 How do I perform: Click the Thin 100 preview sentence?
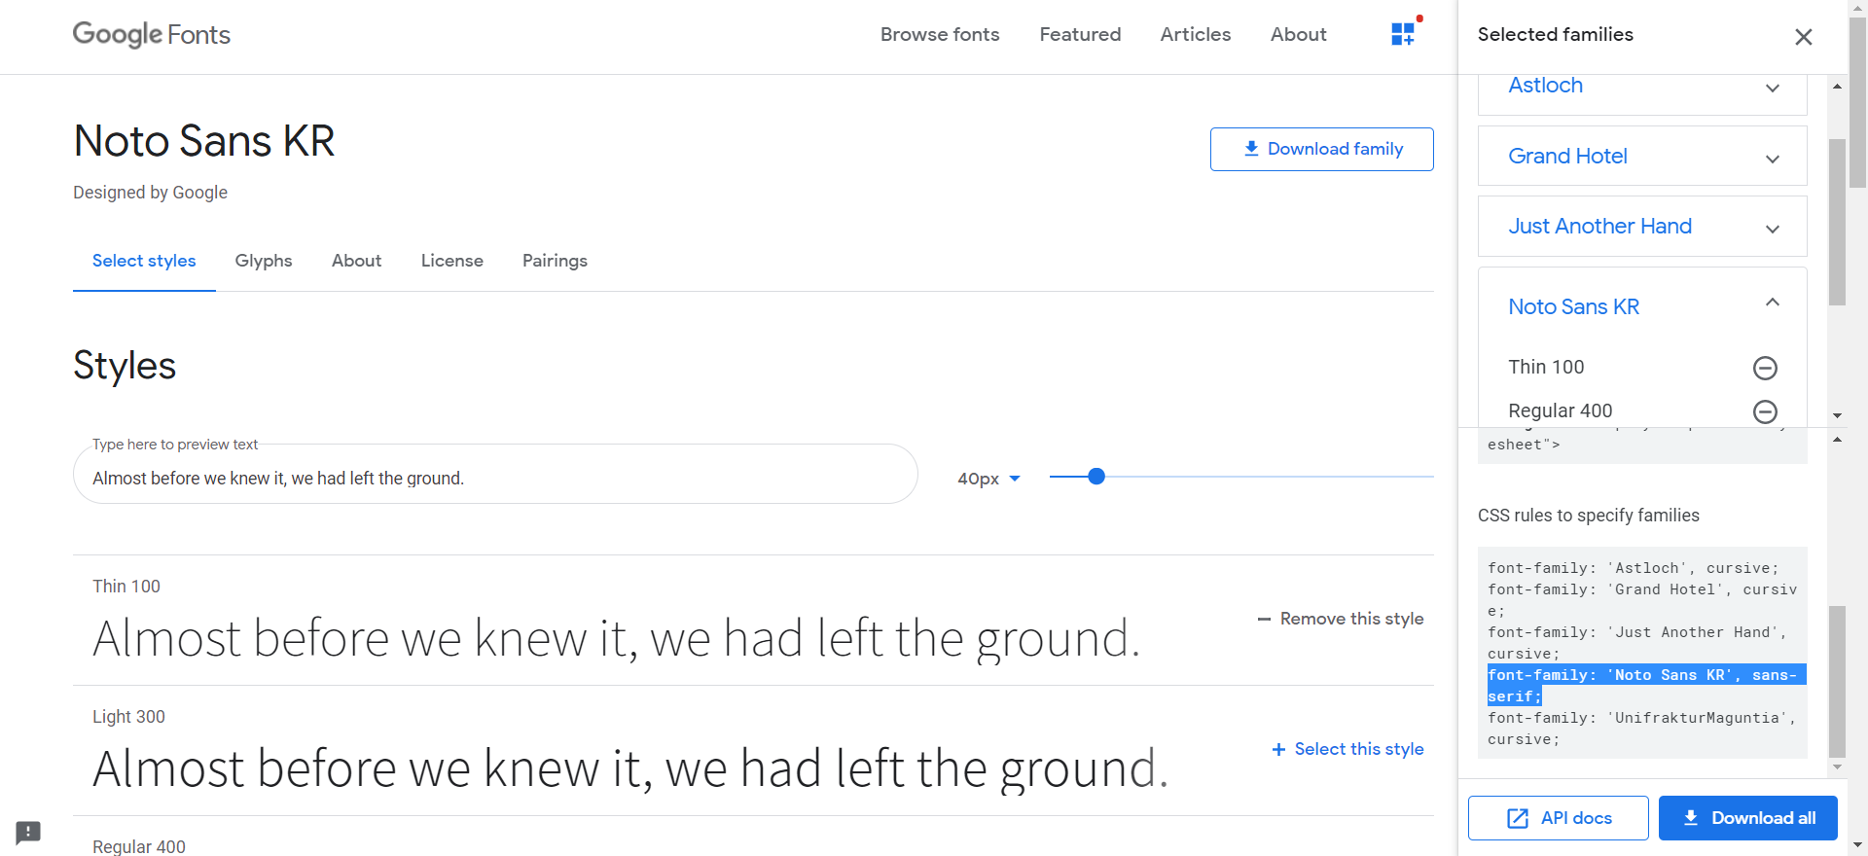coord(616,639)
